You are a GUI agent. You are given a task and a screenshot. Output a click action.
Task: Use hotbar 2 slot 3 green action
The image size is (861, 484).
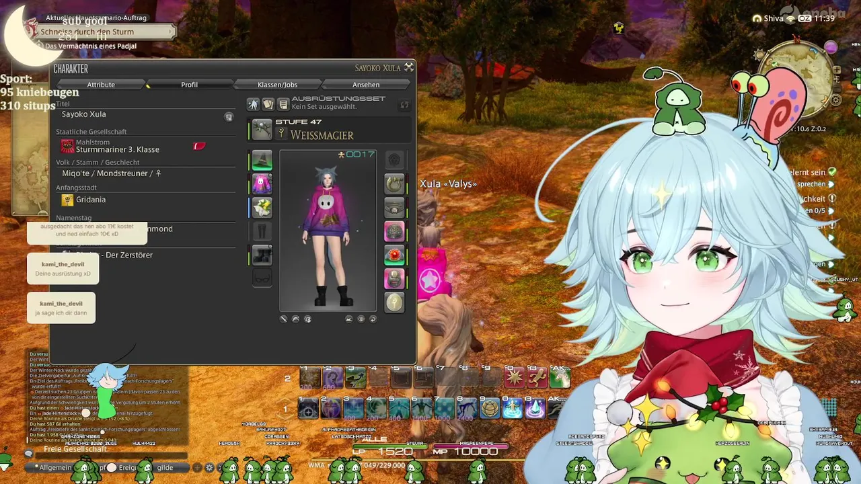tap(356, 378)
